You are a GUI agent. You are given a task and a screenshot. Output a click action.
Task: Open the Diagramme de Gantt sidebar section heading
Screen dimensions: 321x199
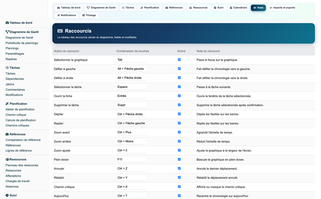click(x=22, y=32)
